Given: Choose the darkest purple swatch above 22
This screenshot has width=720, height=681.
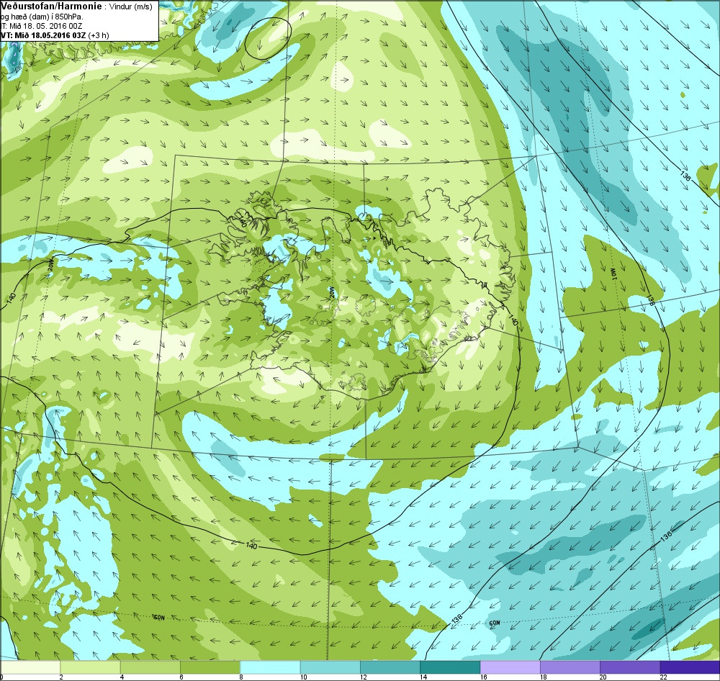Looking at the screenshot, I should [690, 667].
